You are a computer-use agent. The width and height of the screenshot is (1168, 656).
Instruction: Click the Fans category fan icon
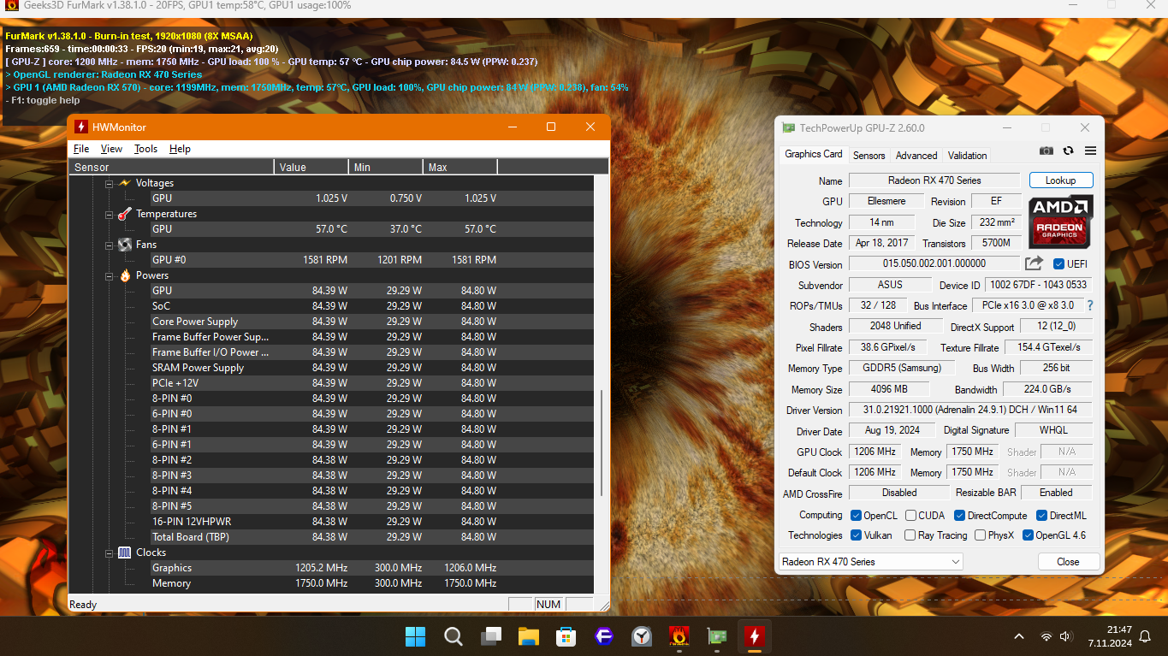pos(125,245)
